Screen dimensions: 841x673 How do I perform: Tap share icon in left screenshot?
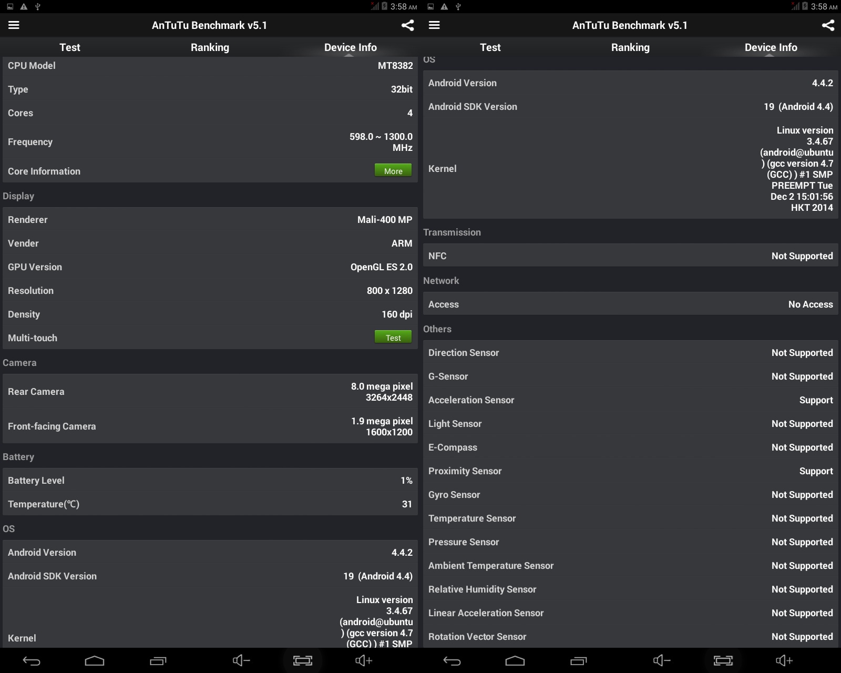click(x=407, y=25)
